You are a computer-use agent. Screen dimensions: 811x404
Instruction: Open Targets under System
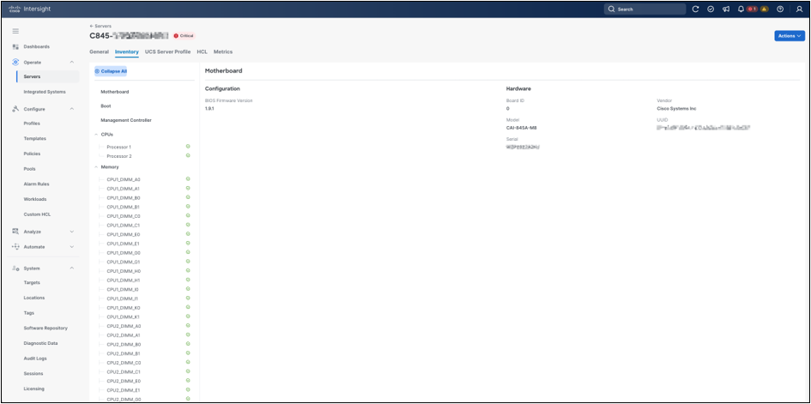pyautogui.click(x=32, y=282)
